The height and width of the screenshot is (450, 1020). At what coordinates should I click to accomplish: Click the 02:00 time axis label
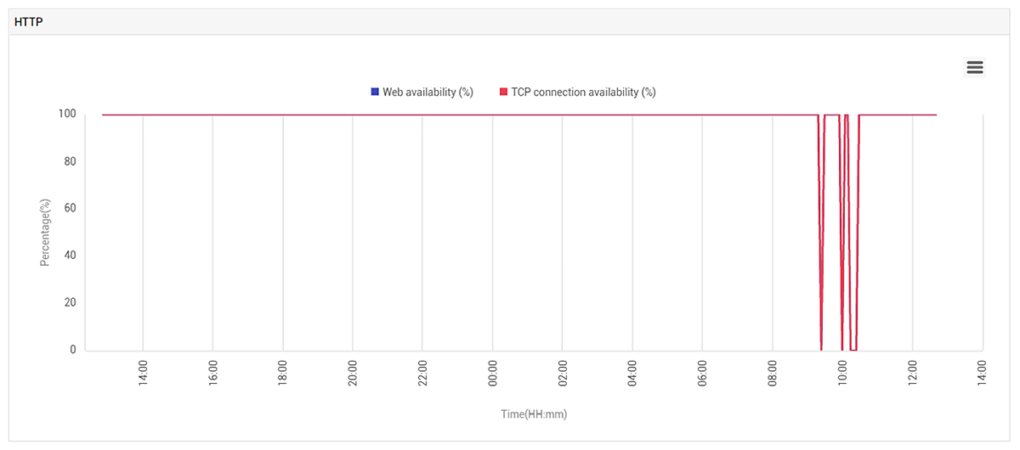coord(562,373)
